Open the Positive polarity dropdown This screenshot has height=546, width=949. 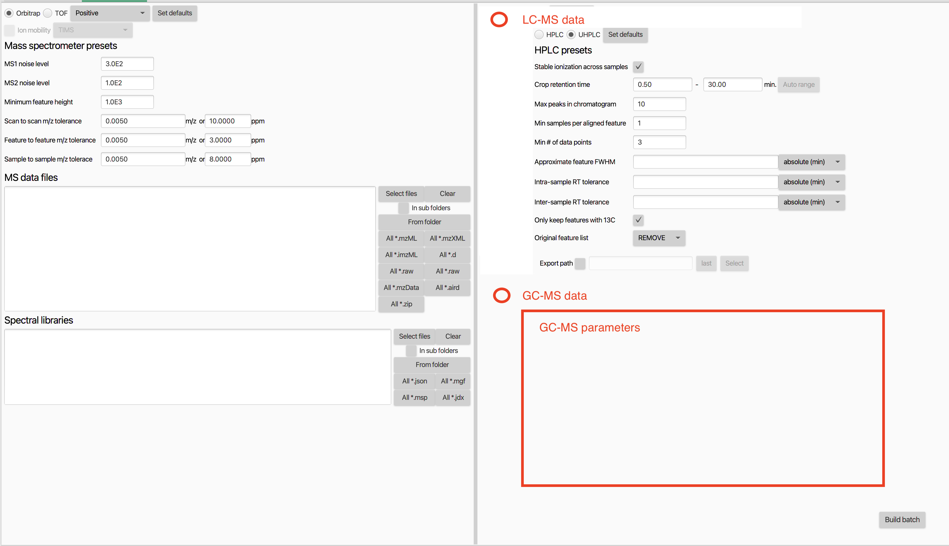109,13
